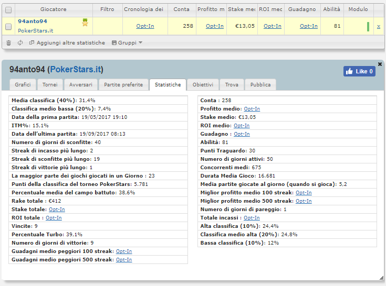Click PokerStars.it link in panel title

tap(75, 70)
